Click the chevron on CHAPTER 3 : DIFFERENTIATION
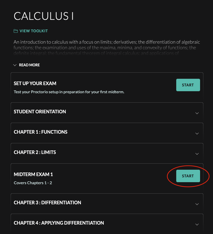Image resolution: width=213 pixels, height=234 pixels. [x=197, y=204]
